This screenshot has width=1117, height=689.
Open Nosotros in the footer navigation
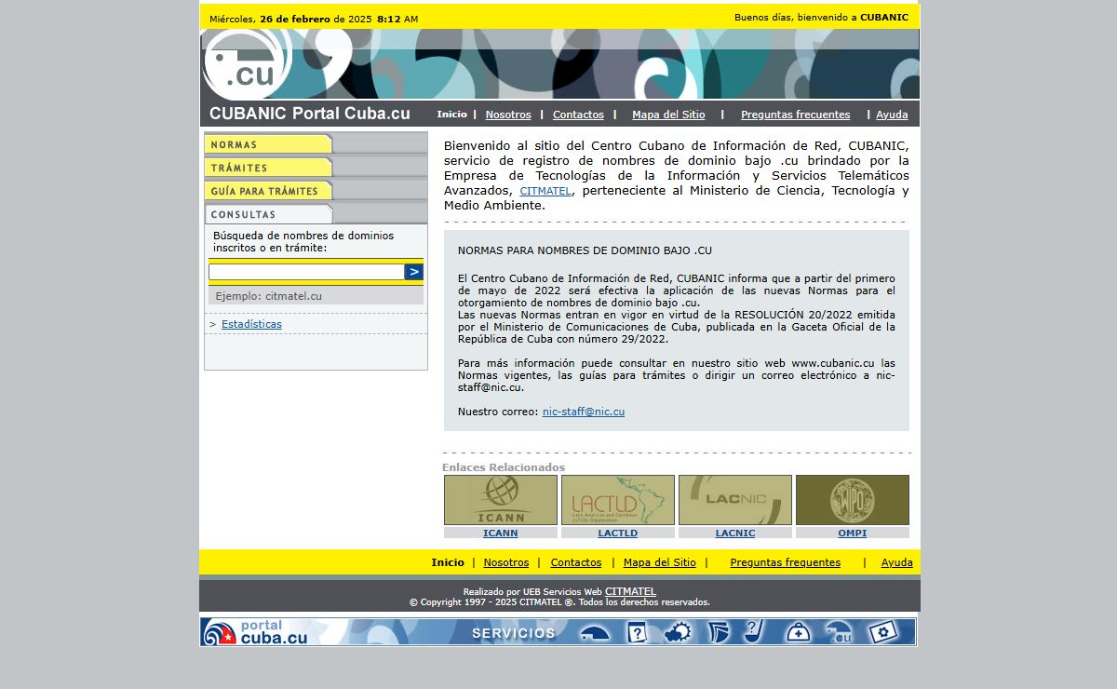coord(506,562)
